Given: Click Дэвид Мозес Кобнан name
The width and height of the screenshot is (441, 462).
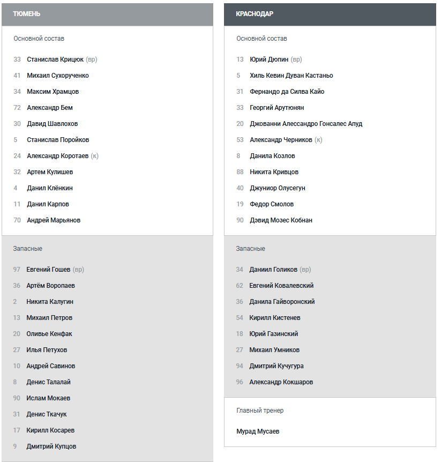Looking at the screenshot, I should 281,220.
